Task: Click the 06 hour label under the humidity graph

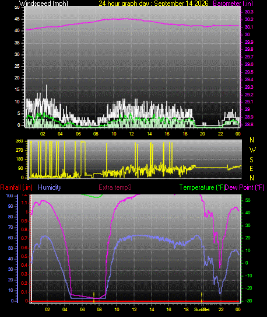Action: [82, 309]
